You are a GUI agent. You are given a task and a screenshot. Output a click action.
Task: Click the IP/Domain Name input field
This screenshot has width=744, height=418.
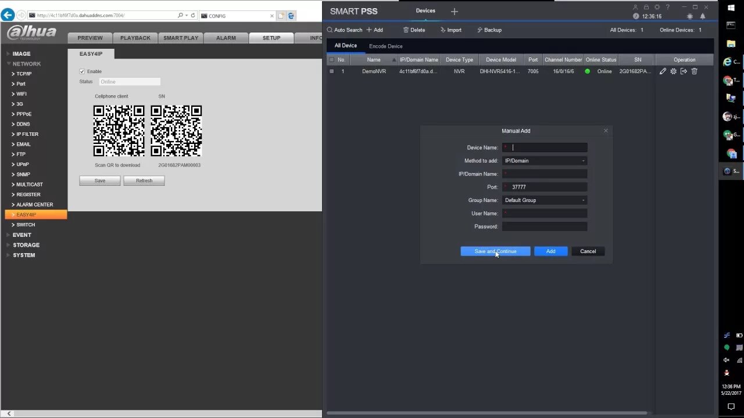click(x=545, y=174)
